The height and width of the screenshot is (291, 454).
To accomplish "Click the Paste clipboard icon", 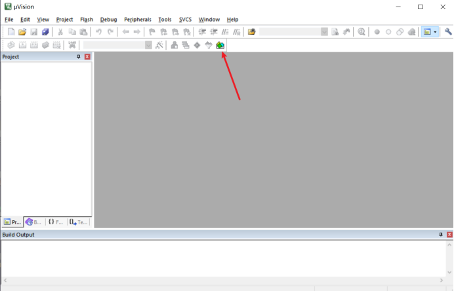I will 83,32.
